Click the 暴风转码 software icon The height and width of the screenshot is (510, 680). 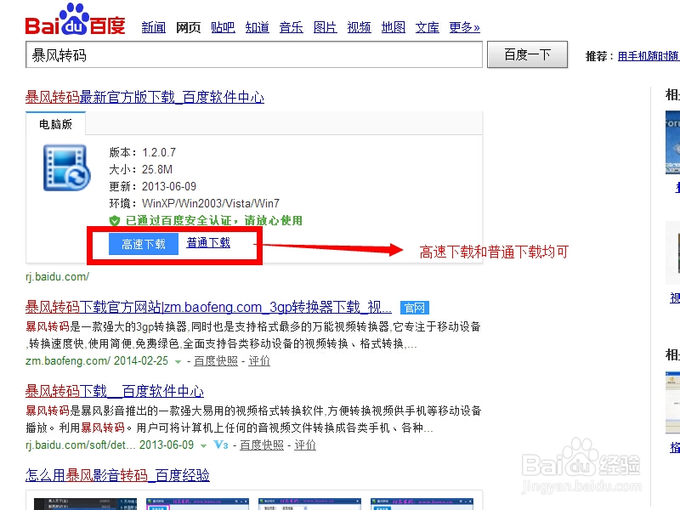(x=67, y=167)
